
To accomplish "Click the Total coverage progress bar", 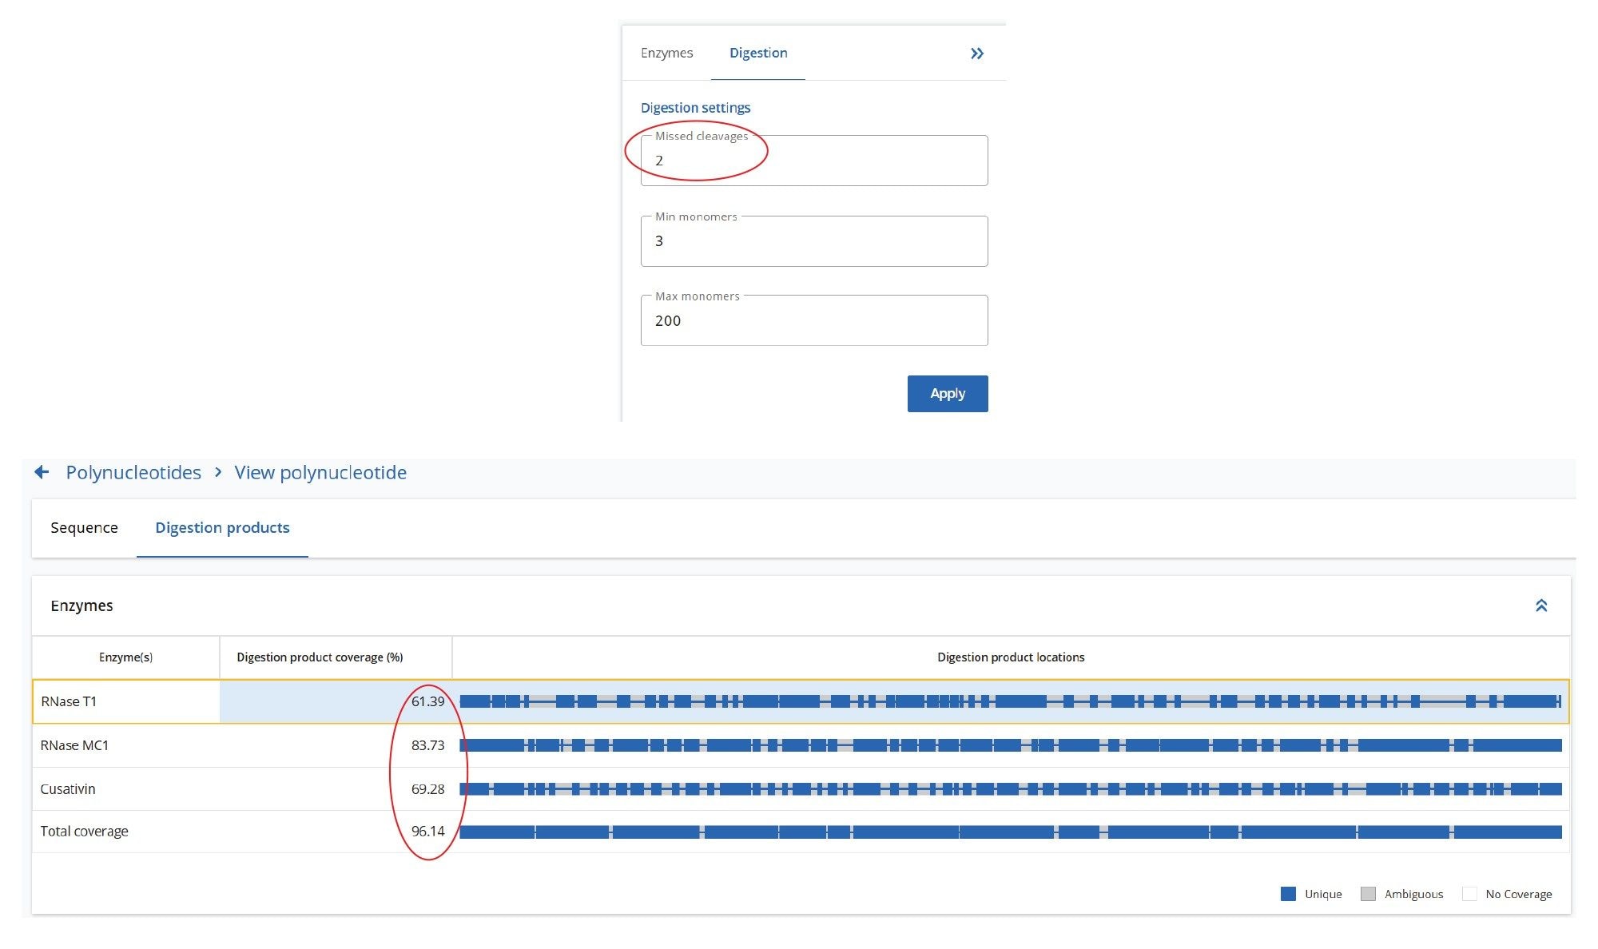I will (x=1012, y=831).
